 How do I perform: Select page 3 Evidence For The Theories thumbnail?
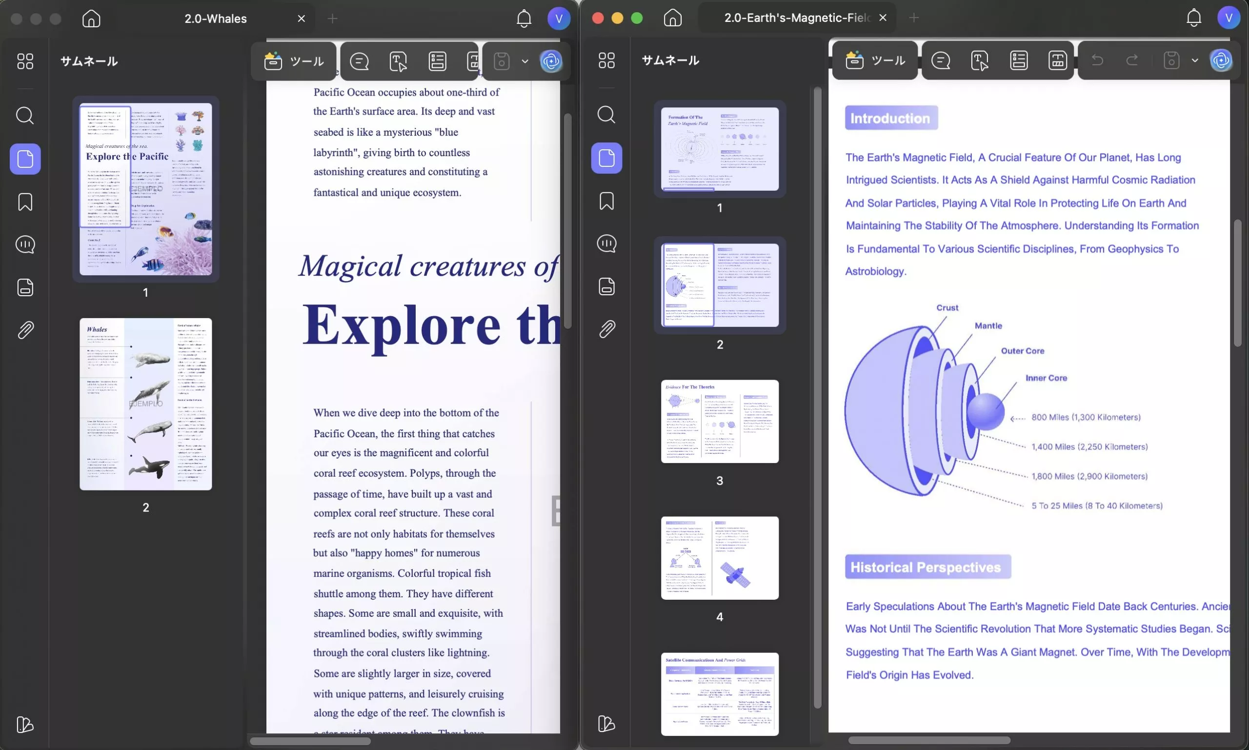(720, 422)
